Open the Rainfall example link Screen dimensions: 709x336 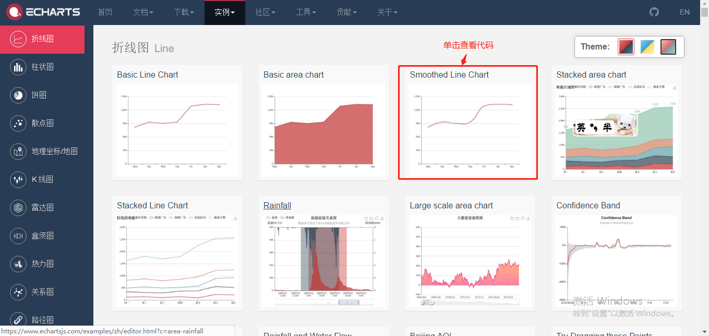point(277,205)
